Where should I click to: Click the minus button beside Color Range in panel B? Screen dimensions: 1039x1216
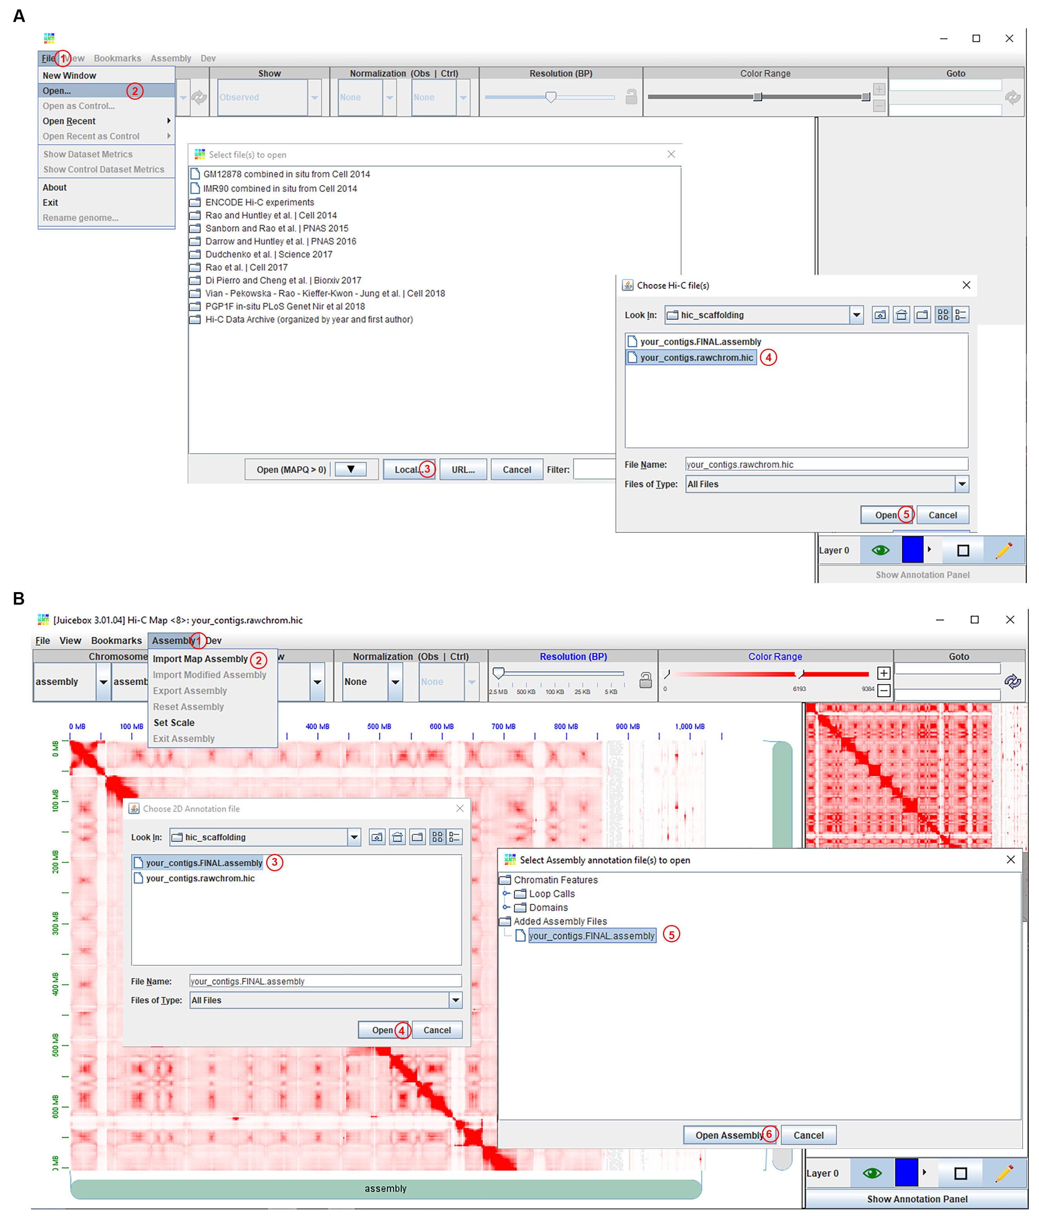pyautogui.click(x=883, y=690)
